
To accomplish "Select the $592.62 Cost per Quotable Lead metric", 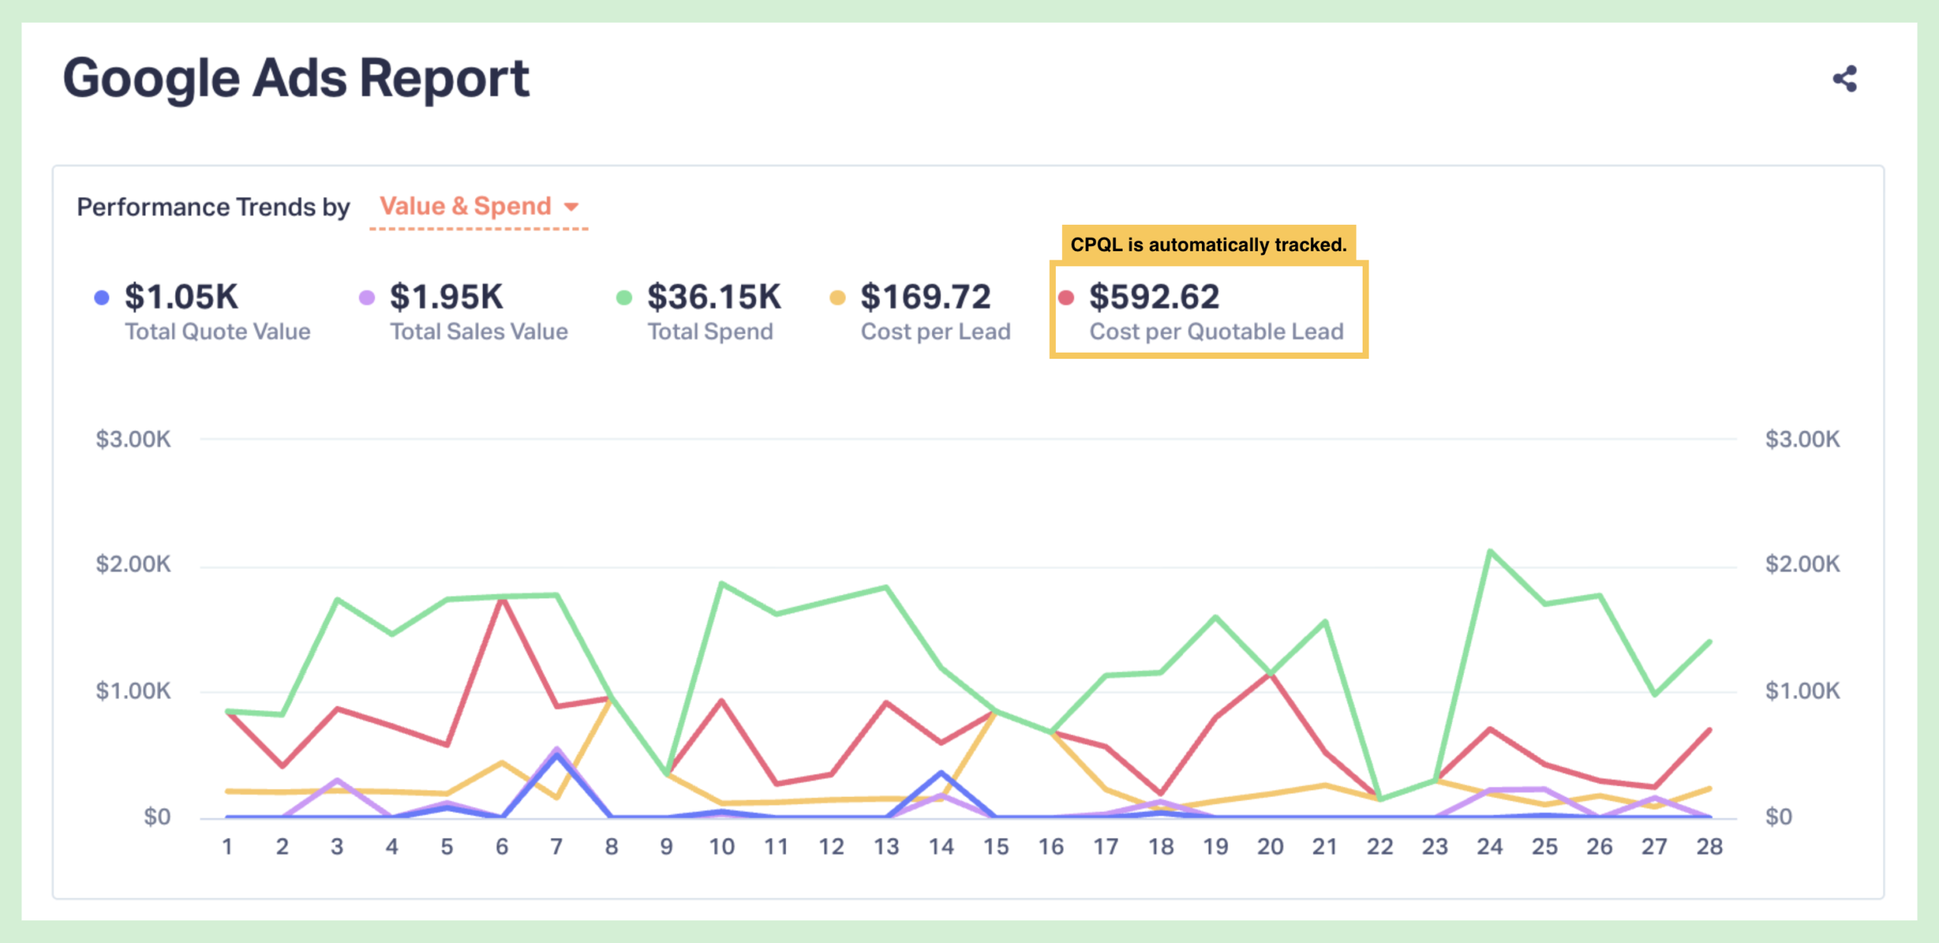I will pyautogui.click(x=1154, y=297).
